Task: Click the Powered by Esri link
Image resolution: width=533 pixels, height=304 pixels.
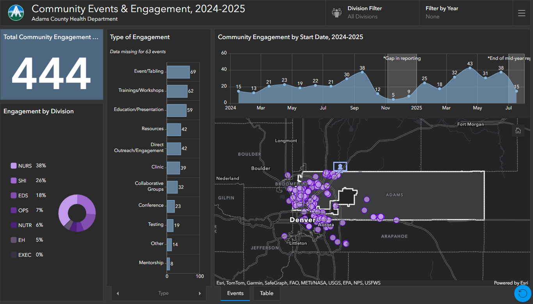Action: tap(511, 283)
